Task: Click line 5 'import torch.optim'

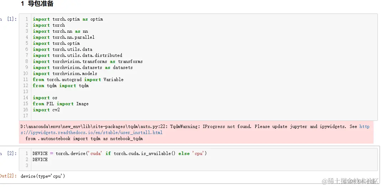Action: pyautogui.click(x=56, y=43)
